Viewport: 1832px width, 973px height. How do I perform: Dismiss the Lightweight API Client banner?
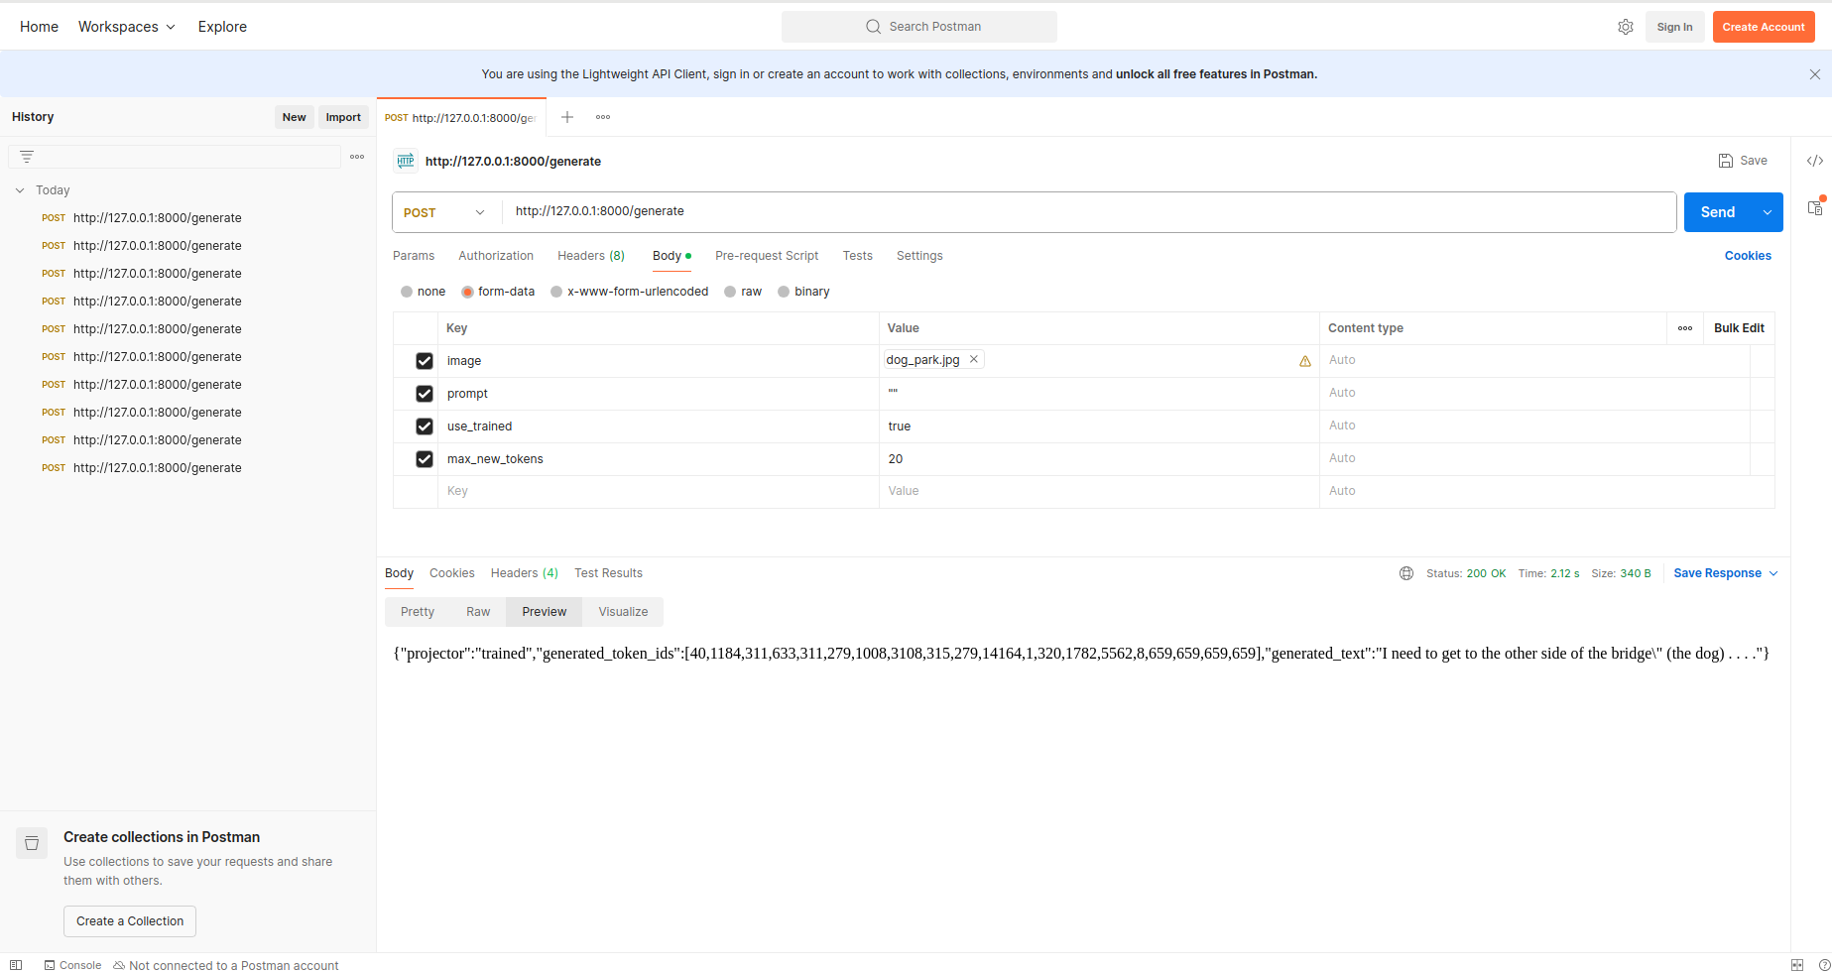(1814, 74)
